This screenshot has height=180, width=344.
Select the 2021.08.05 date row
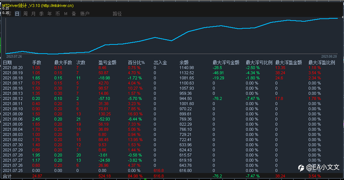click(x=13, y=124)
